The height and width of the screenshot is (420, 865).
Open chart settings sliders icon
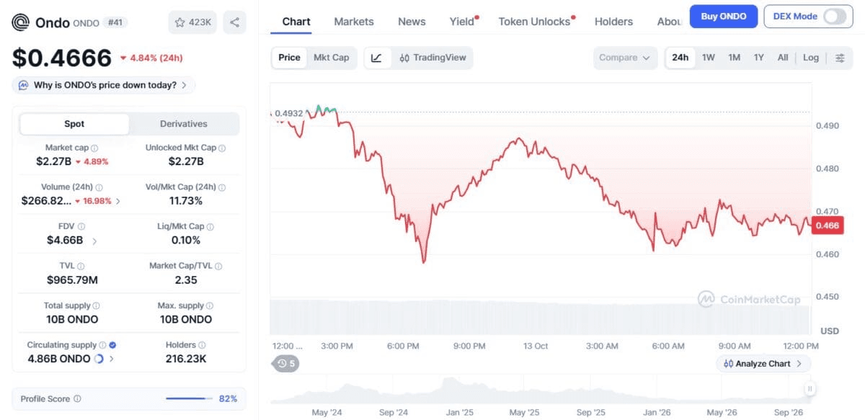[840, 58]
